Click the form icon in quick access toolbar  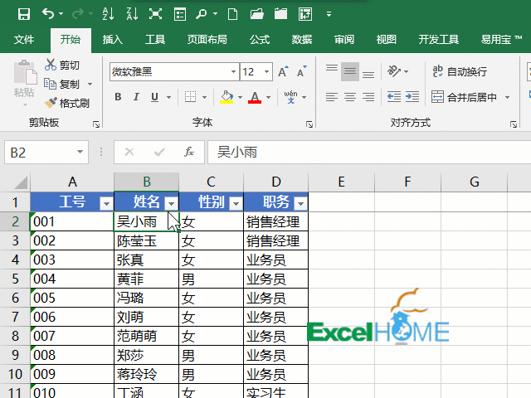tap(180, 14)
